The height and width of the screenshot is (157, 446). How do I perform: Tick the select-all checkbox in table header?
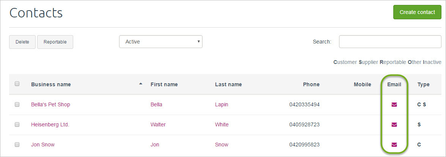[17, 84]
